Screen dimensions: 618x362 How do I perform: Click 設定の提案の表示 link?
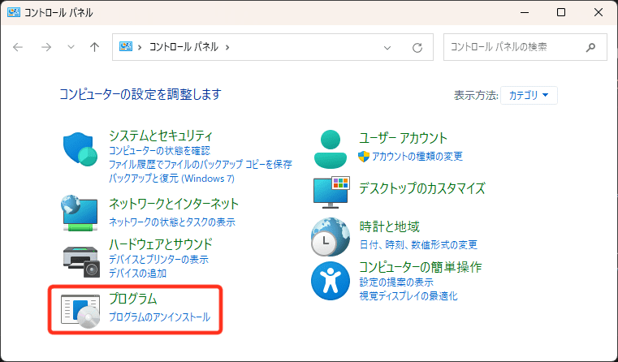pos(396,282)
